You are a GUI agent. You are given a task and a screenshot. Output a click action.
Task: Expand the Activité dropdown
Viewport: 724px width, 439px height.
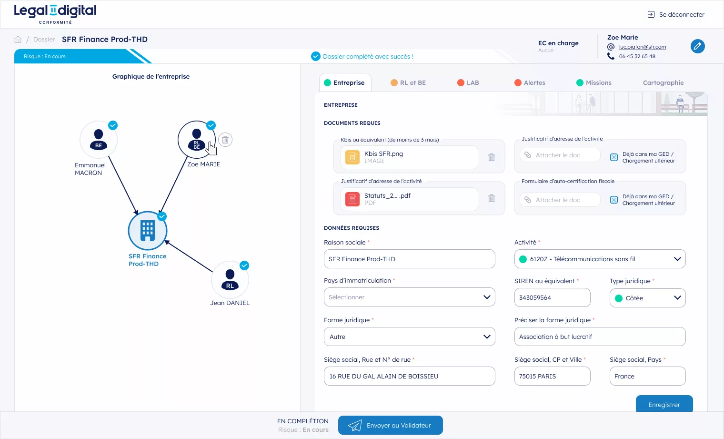point(600,259)
